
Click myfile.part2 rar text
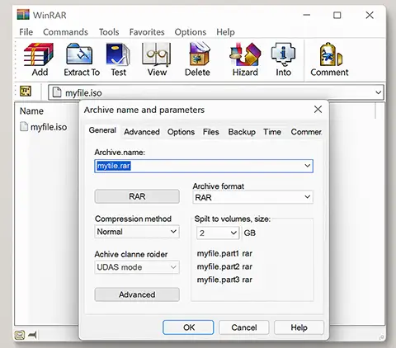(224, 266)
